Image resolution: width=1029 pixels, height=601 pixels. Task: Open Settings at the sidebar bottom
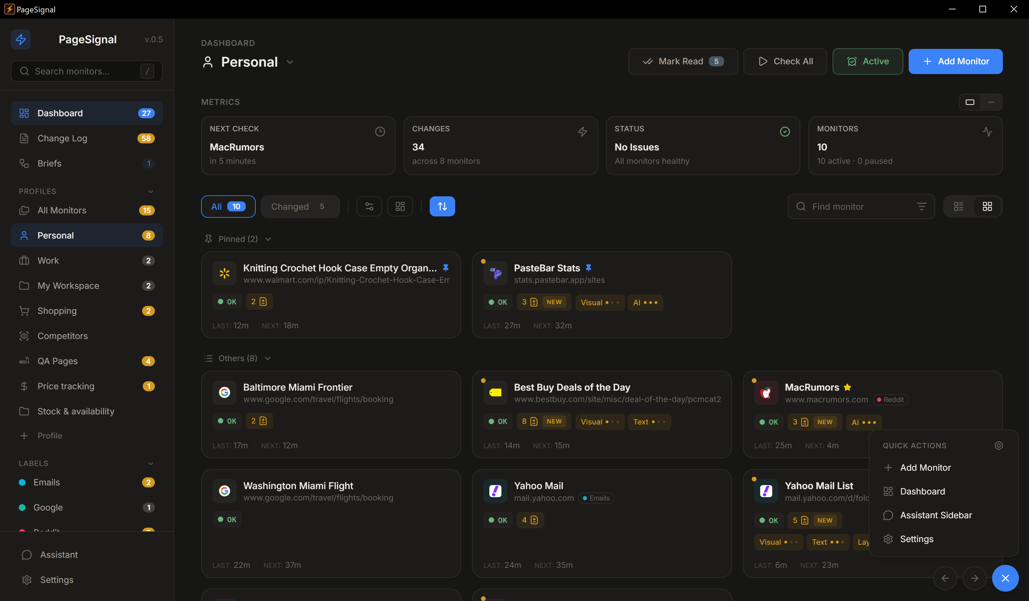coord(86,580)
